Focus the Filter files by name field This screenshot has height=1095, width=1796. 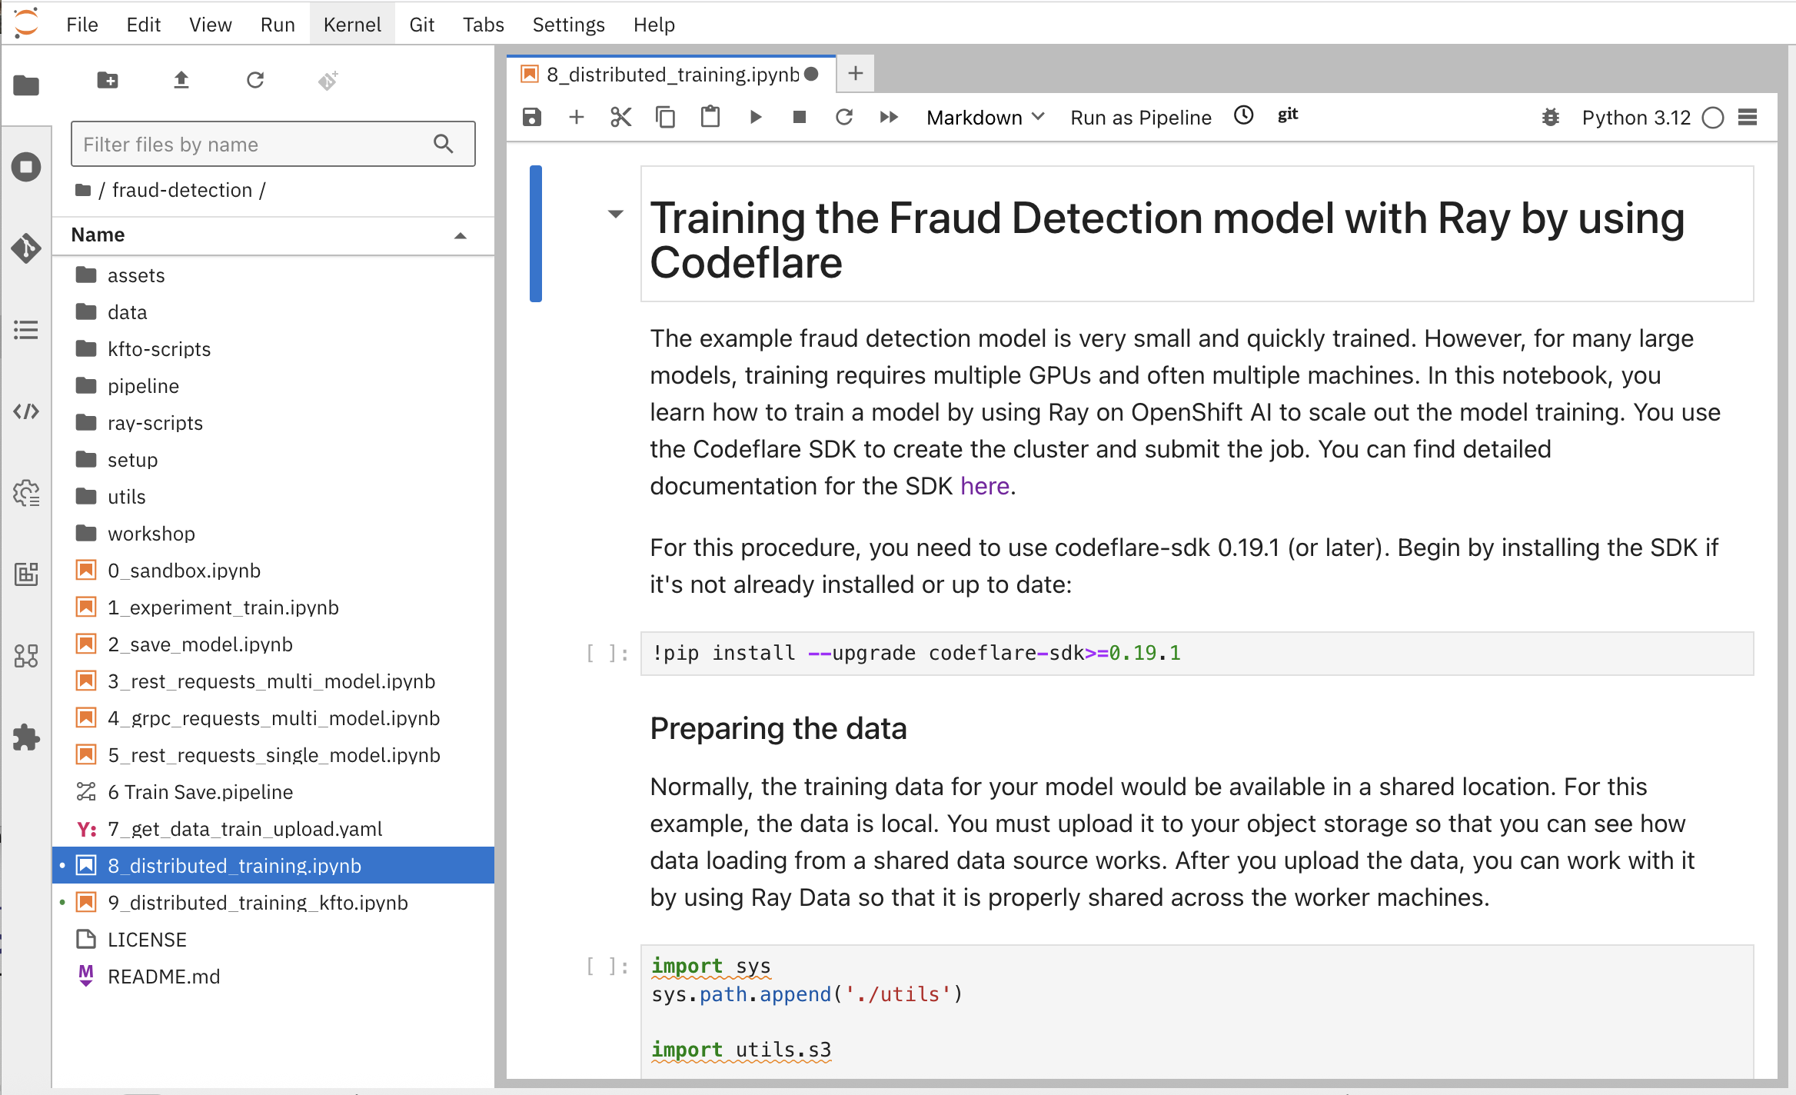click(273, 144)
